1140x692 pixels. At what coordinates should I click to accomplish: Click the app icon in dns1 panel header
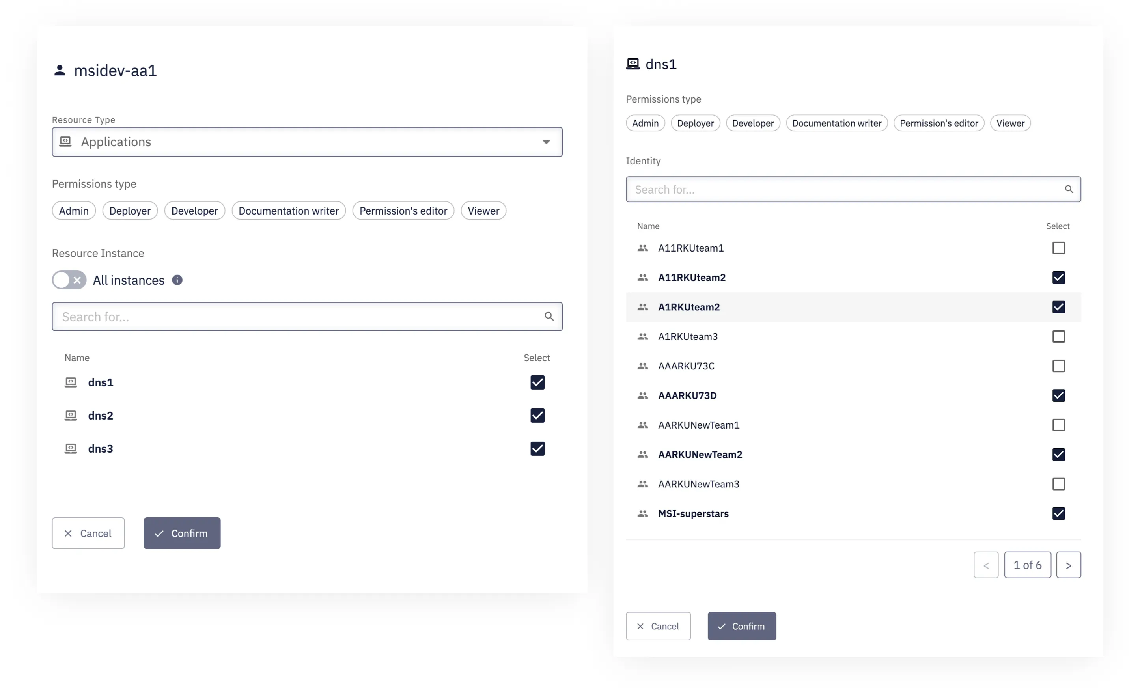[633, 64]
